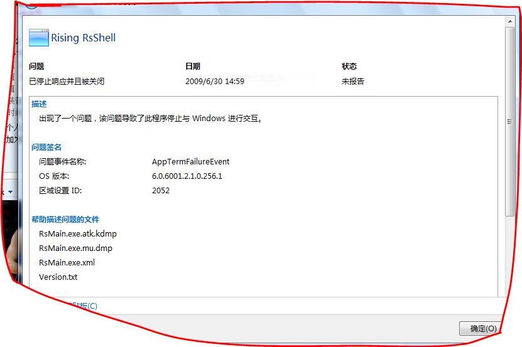Click the Rising RsShell title text
This screenshot has height=347, width=522.
point(83,38)
